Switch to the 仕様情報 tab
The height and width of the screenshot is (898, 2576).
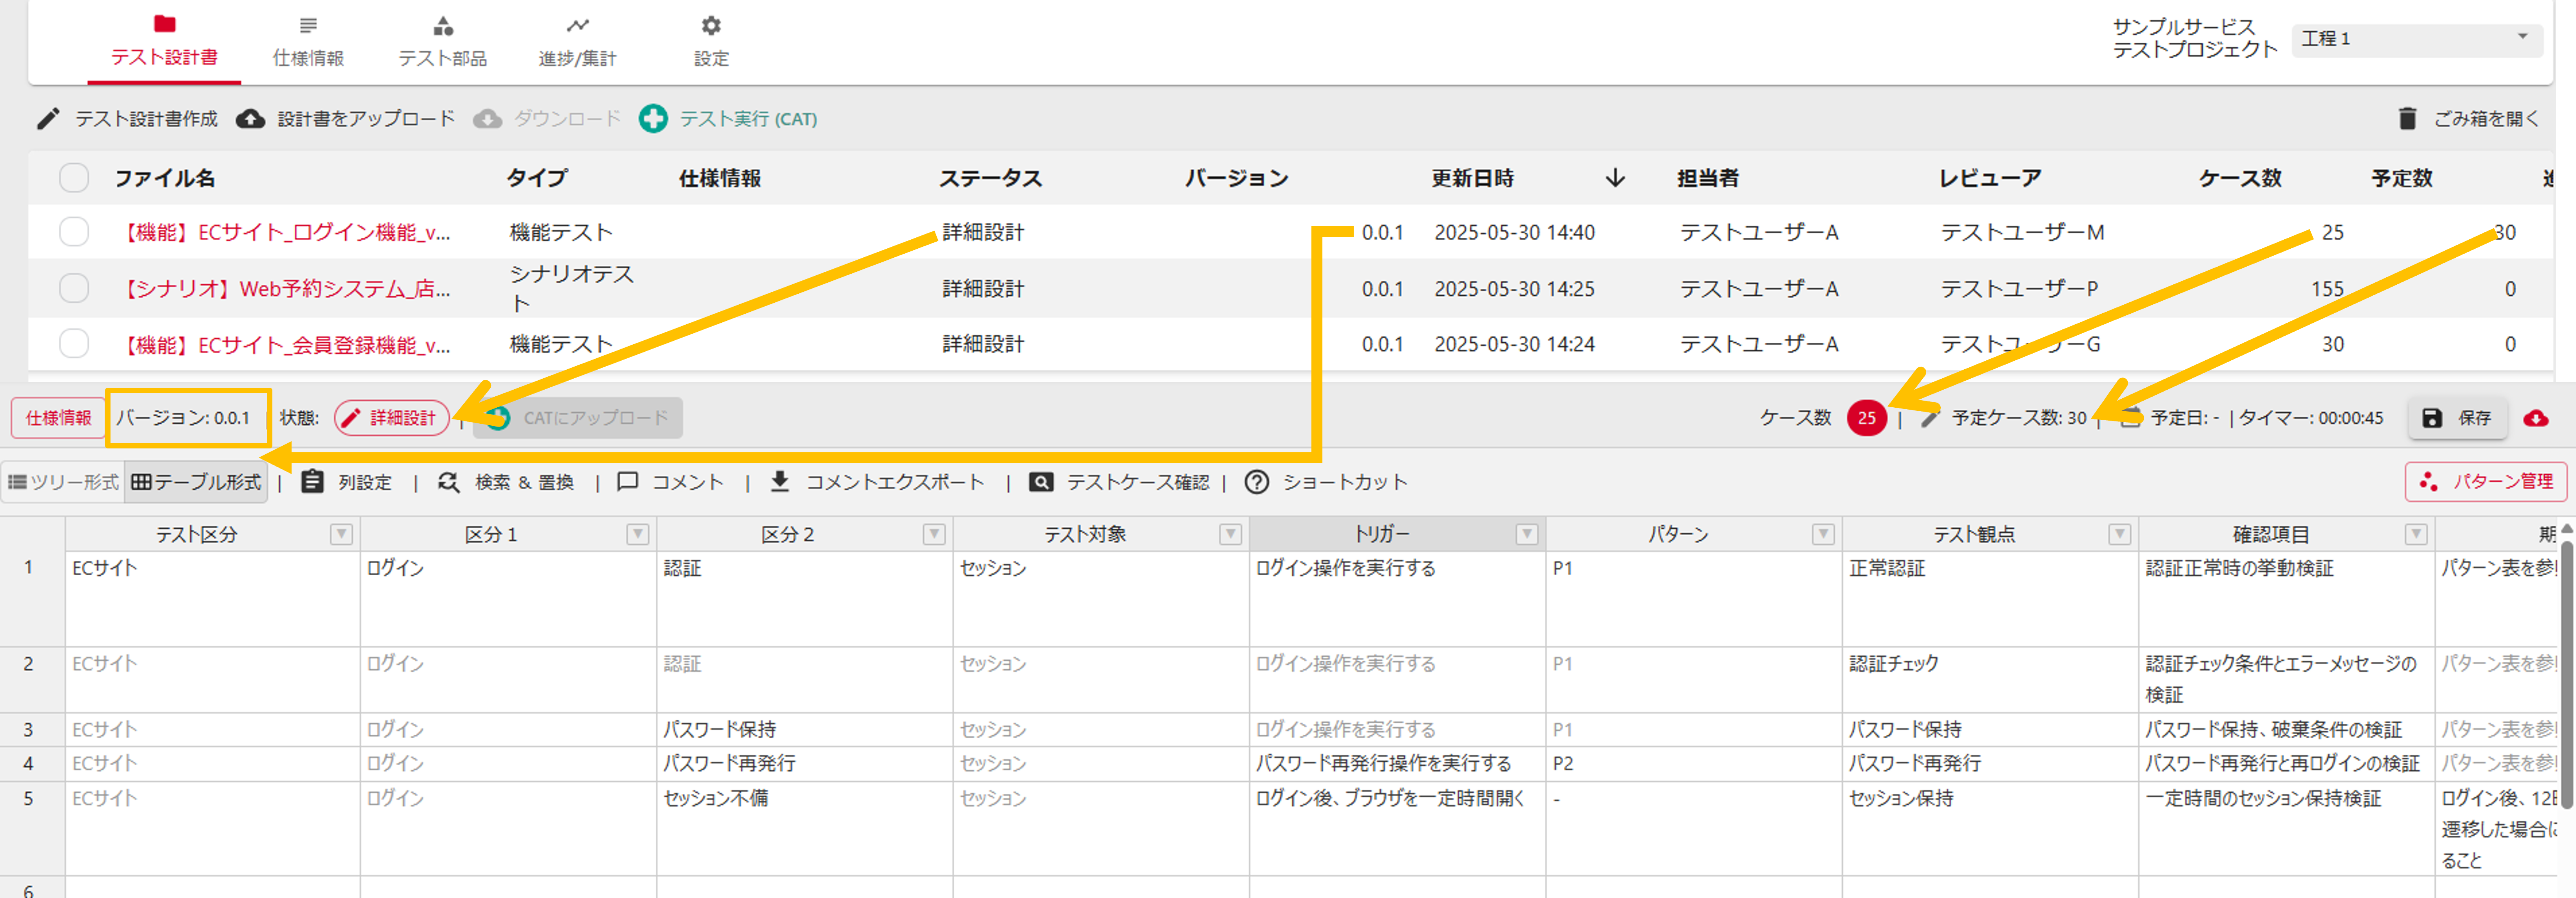click(x=308, y=41)
